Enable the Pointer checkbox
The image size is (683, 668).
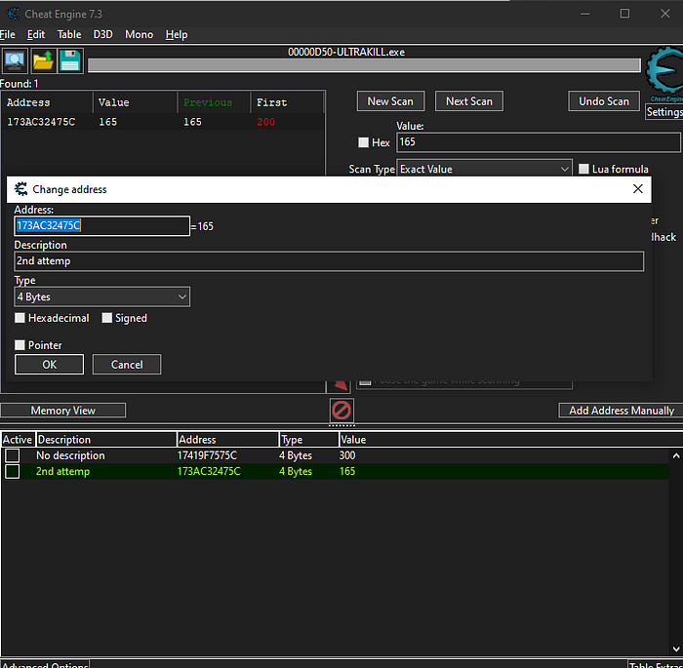20,345
